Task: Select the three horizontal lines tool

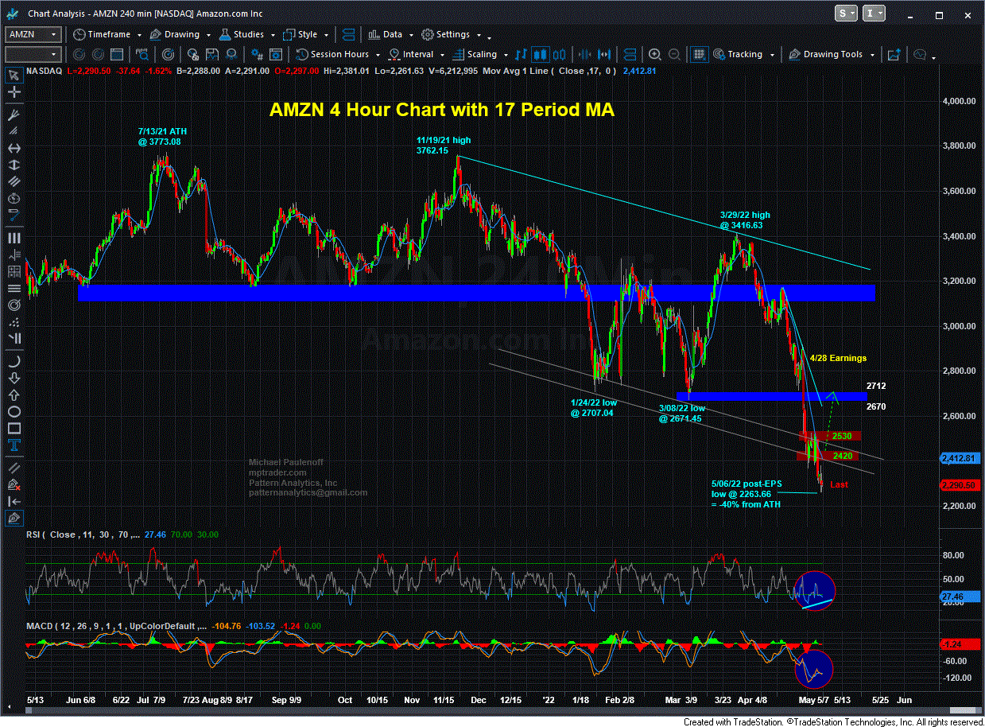Action: (x=14, y=288)
